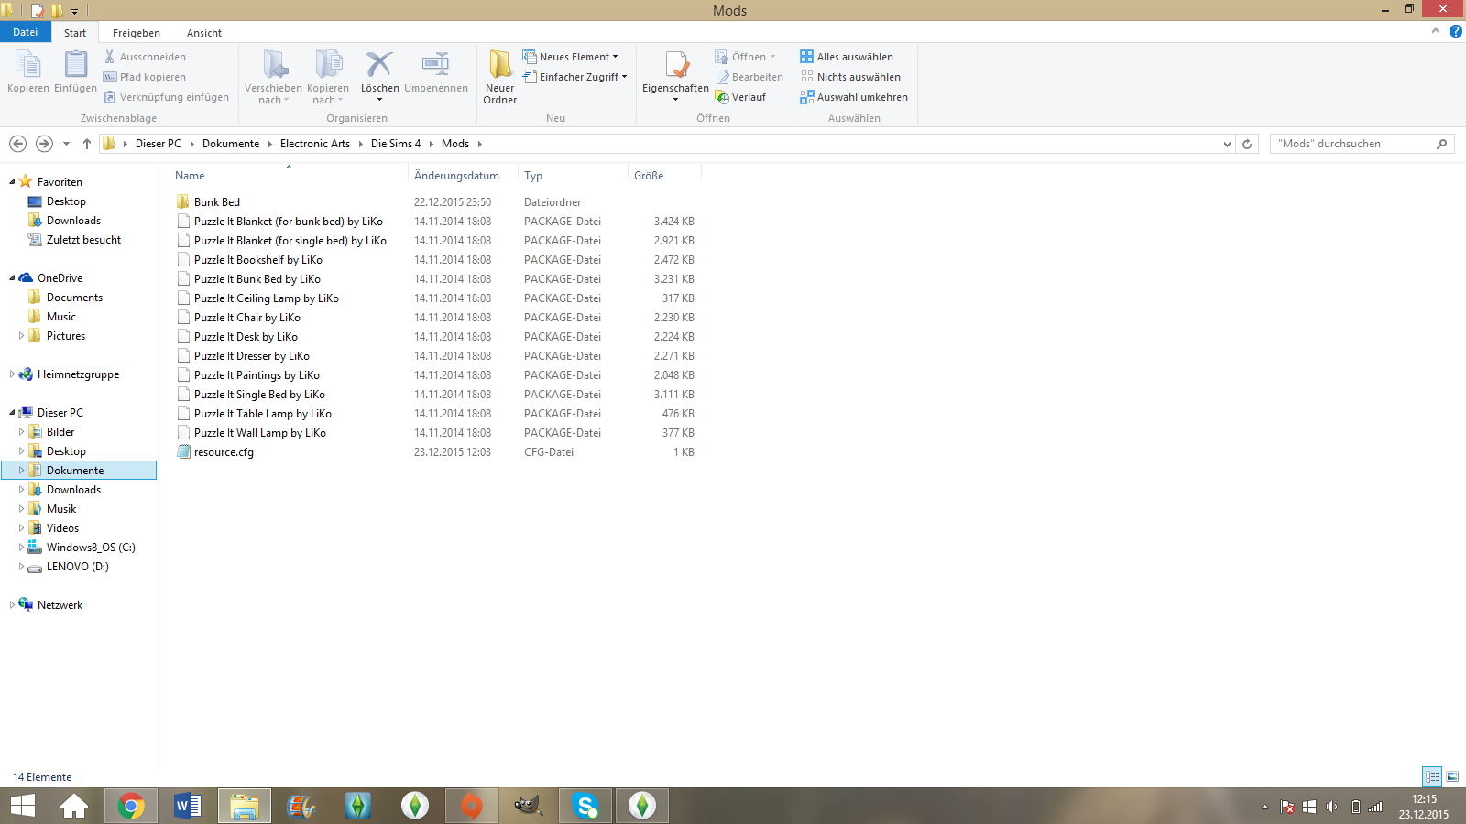
Task: Go up one folder with up arrow
Action: [x=87, y=144]
